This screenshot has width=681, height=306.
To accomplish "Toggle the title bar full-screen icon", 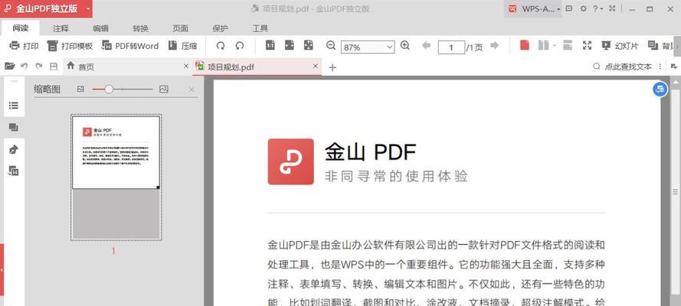I will (612, 8).
